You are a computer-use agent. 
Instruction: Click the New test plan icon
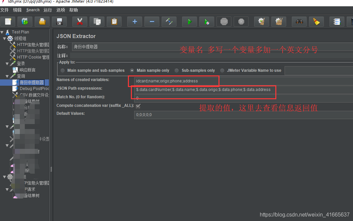tap(8, 22)
